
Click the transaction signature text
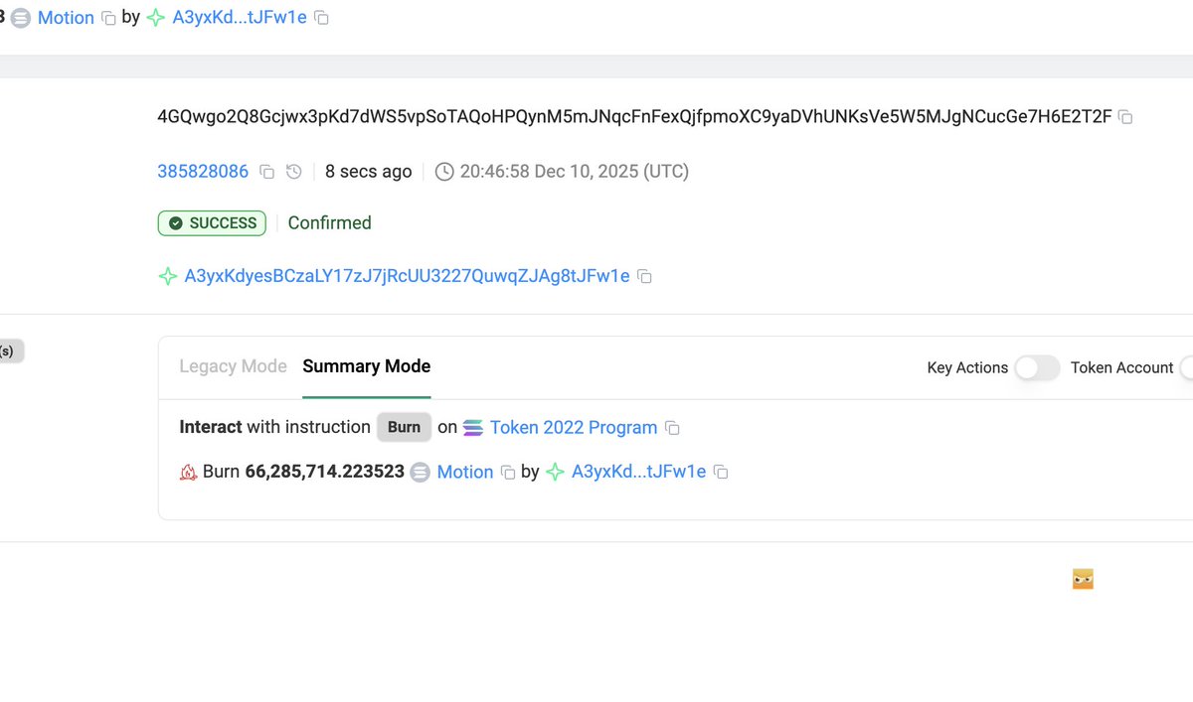[x=634, y=117]
